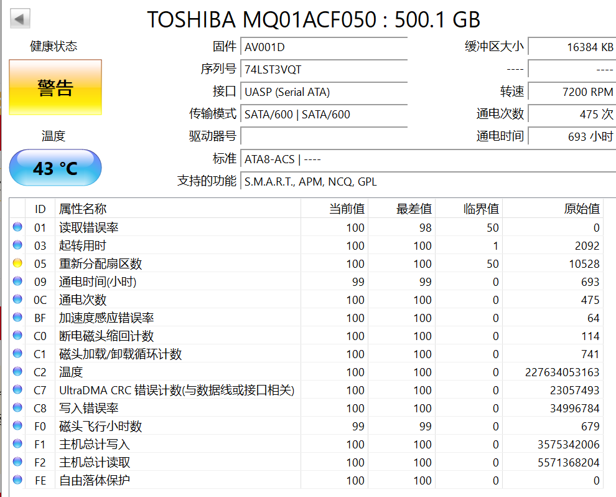Click the blue status dot for attribute 01
The width and height of the screenshot is (616, 497).
[x=17, y=227]
